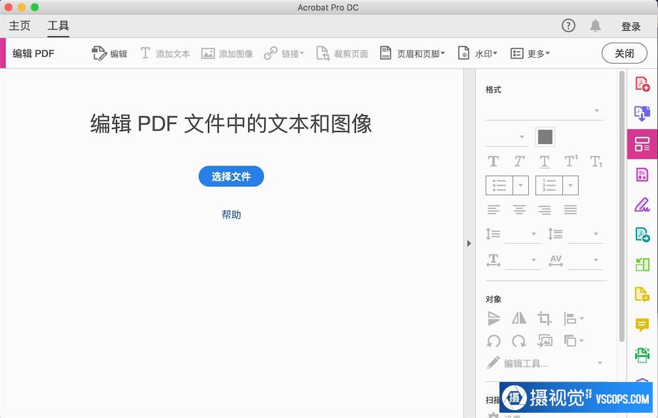Open the 帮助 help link
The image size is (658, 418).
(231, 215)
